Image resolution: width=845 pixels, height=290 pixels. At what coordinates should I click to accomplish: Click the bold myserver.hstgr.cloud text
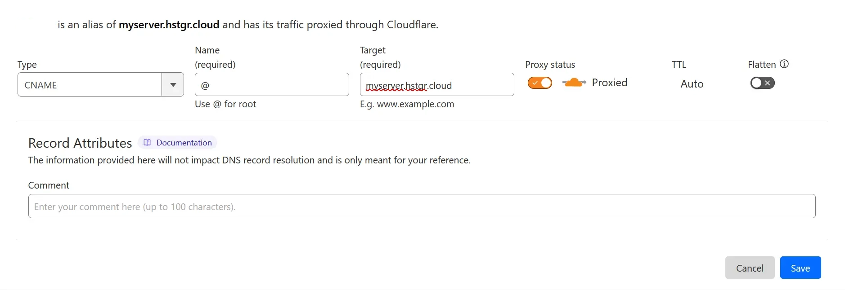169,25
